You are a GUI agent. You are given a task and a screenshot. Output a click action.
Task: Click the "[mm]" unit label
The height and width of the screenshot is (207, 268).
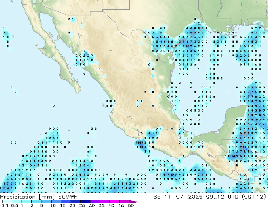point(47,197)
